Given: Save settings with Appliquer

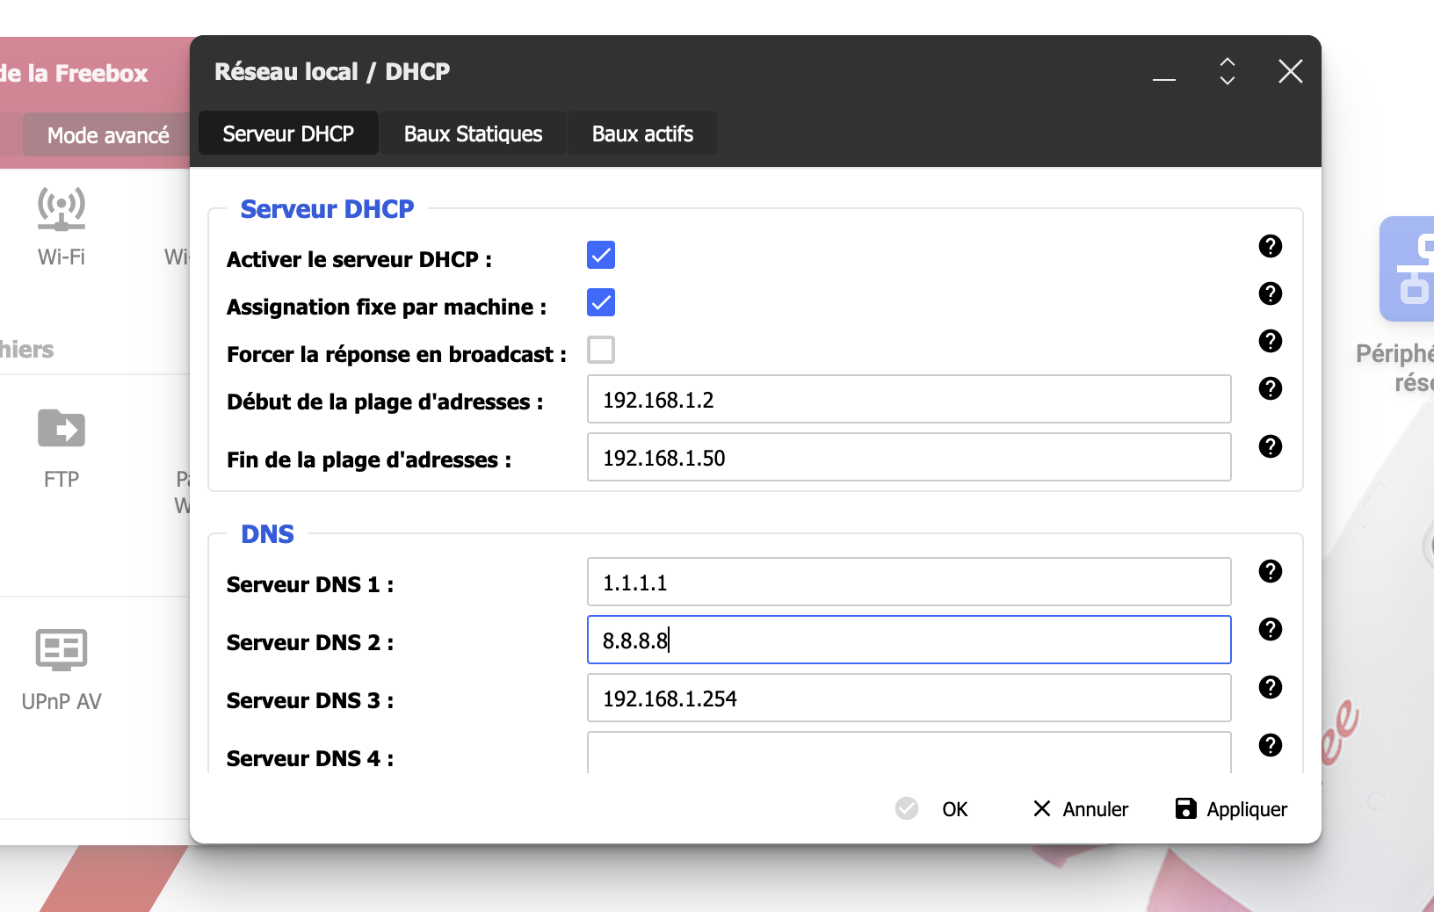Looking at the screenshot, I should point(1231,808).
